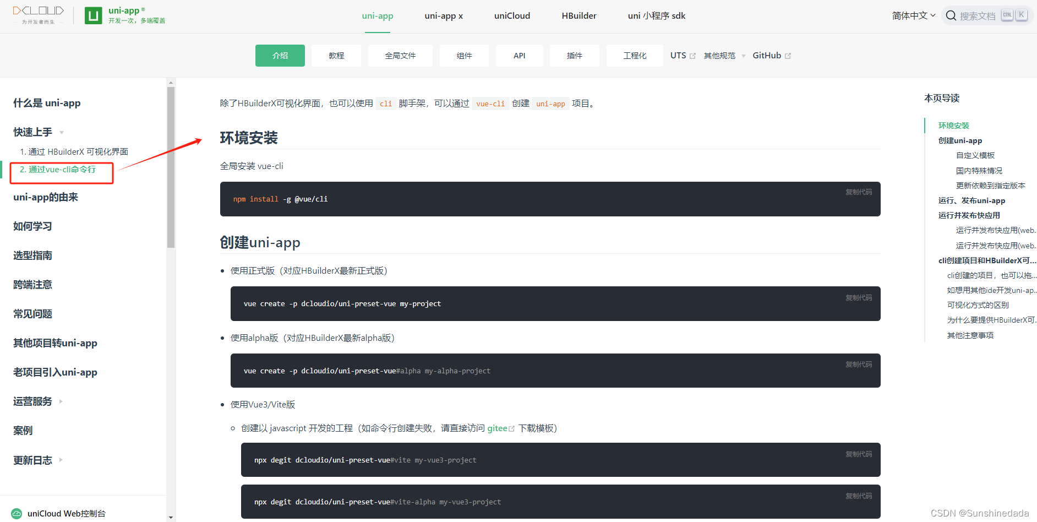The width and height of the screenshot is (1037, 522).
Task: Jump to 国内特殊情况 in page guide
Action: point(979,171)
